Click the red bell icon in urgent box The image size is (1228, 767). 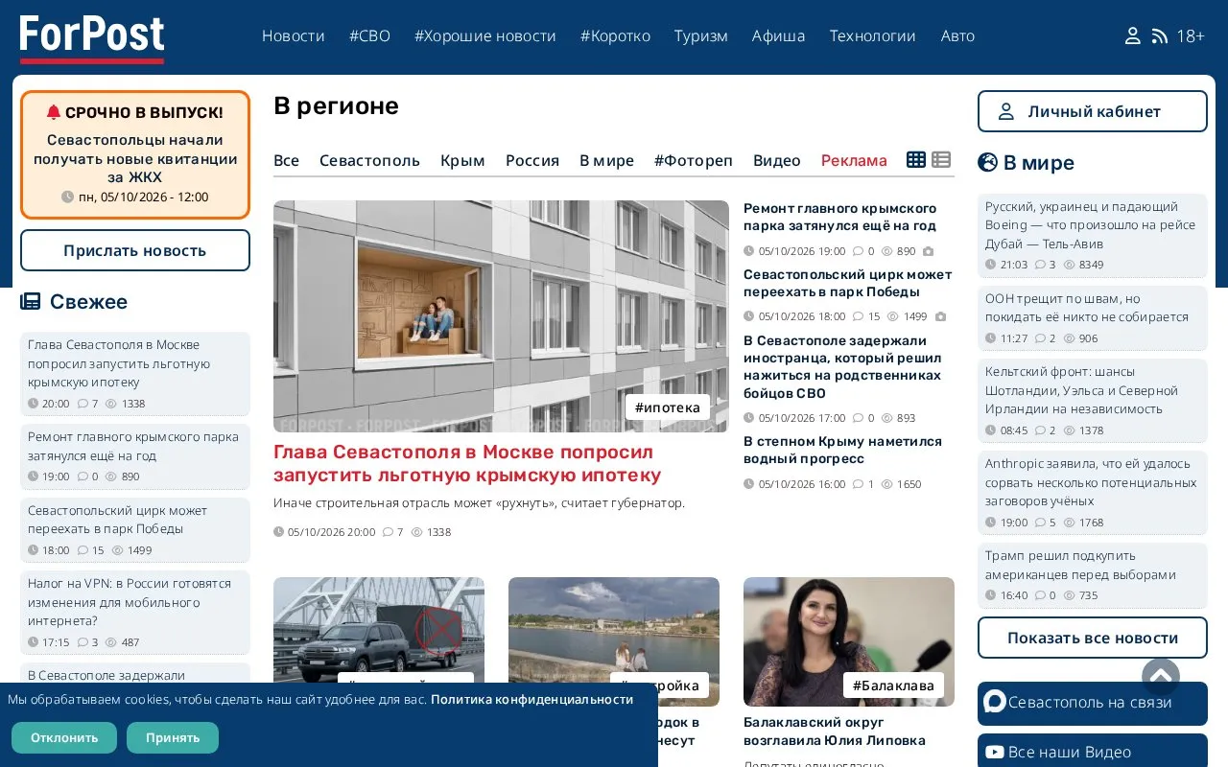pyautogui.click(x=54, y=112)
